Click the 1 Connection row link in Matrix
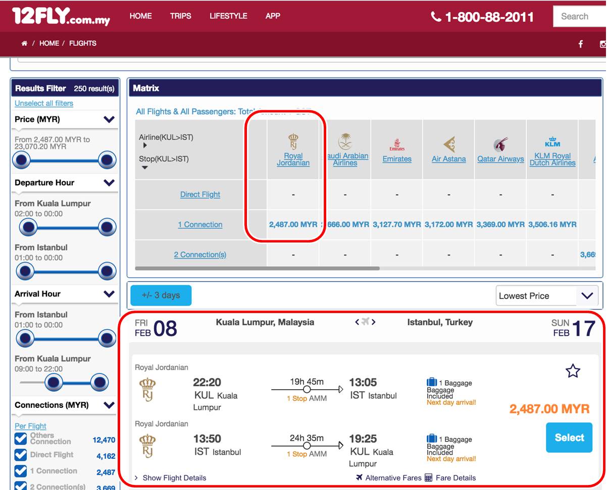The height and width of the screenshot is (490, 607). (200, 225)
